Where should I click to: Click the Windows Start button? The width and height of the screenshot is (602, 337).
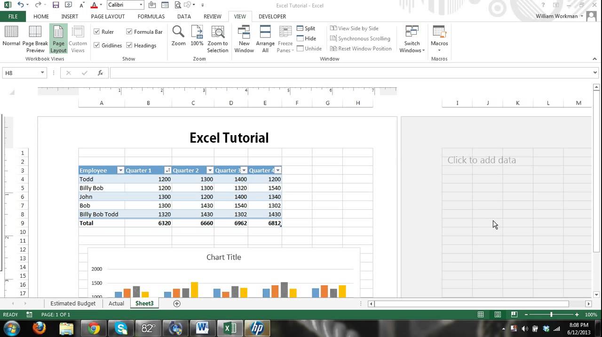(11, 328)
